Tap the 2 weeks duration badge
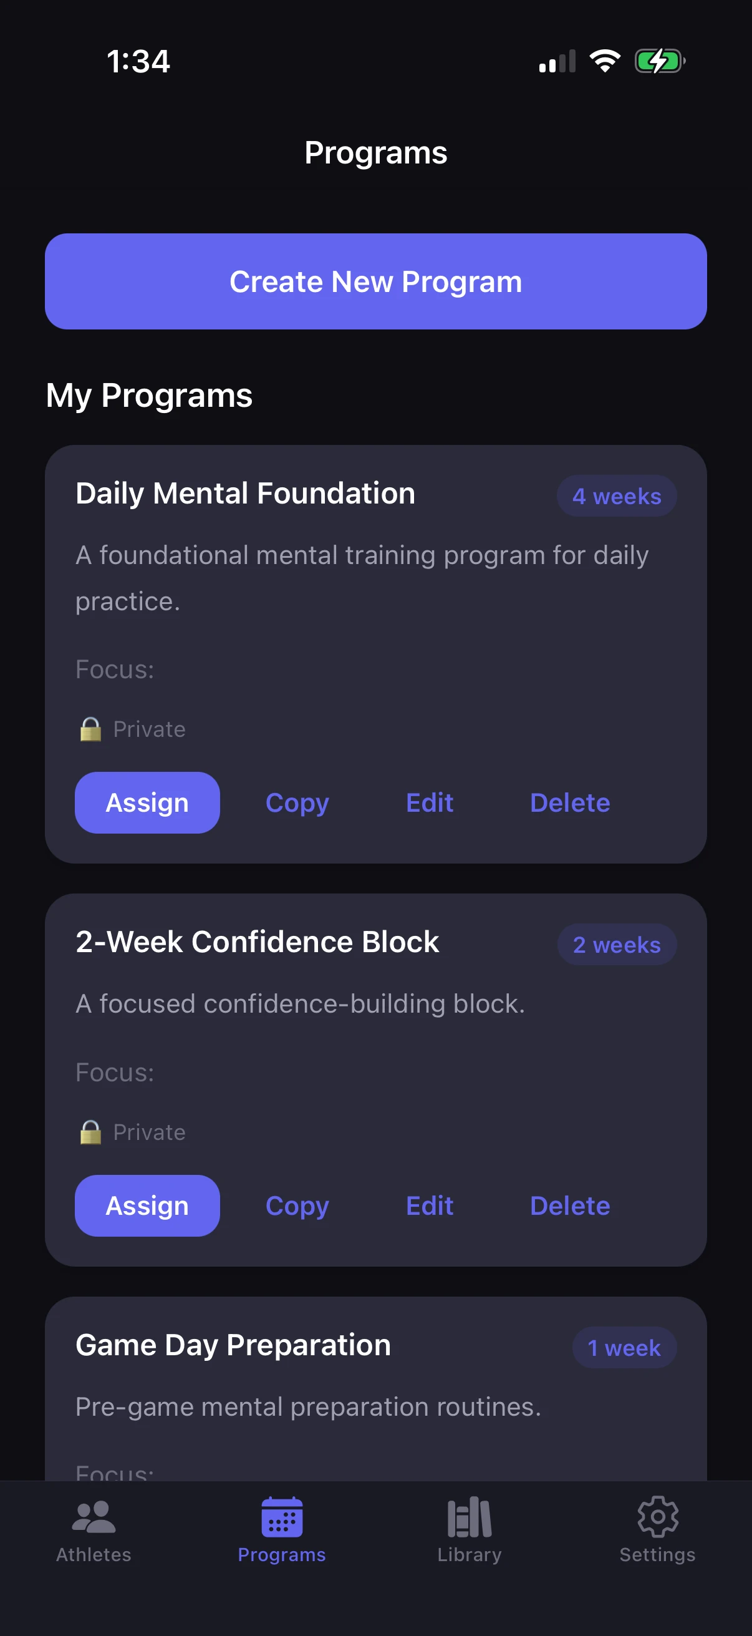 point(616,945)
